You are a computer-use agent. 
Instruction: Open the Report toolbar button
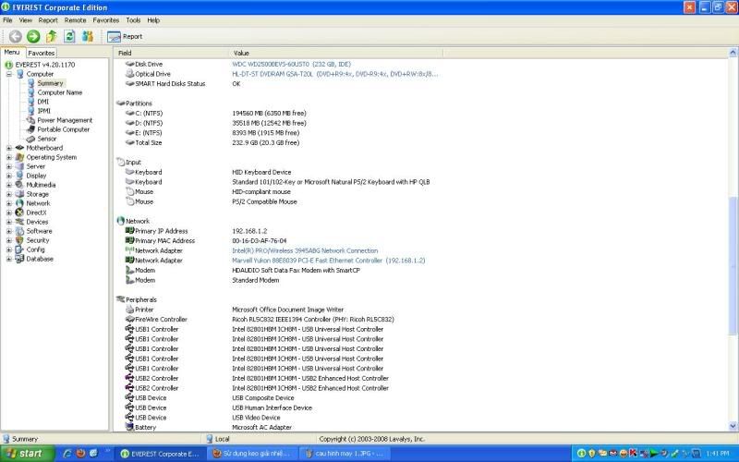pyautogui.click(x=125, y=36)
